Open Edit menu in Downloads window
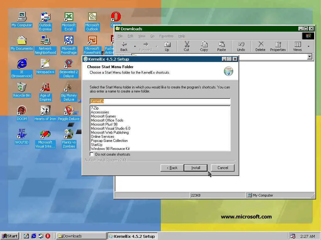The width and height of the screenshot is (321, 240). 130,36
